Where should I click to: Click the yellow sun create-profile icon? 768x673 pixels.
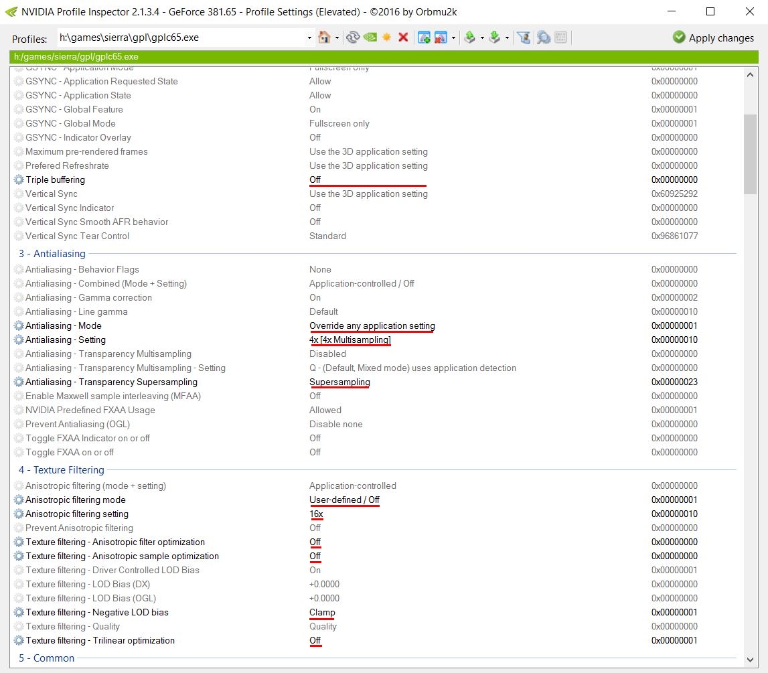(x=386, y=38)
